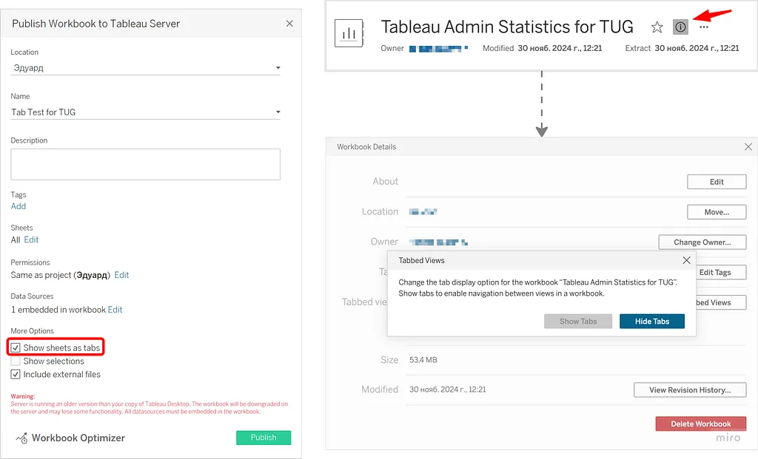Expand the Name dropdown showing Tab Test for TUG
Image resolution: width=758 pixels, height=459 pixels.
point(146,112)
